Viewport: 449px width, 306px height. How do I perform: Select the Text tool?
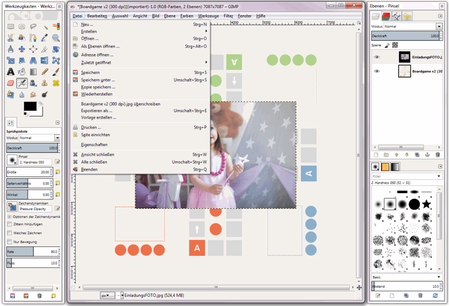pos(11,72)
